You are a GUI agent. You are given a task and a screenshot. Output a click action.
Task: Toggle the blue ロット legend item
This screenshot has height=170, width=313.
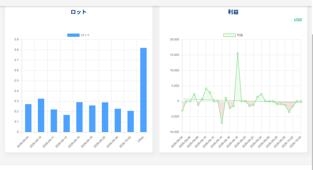pyautogui.click(x=78, y=35)
